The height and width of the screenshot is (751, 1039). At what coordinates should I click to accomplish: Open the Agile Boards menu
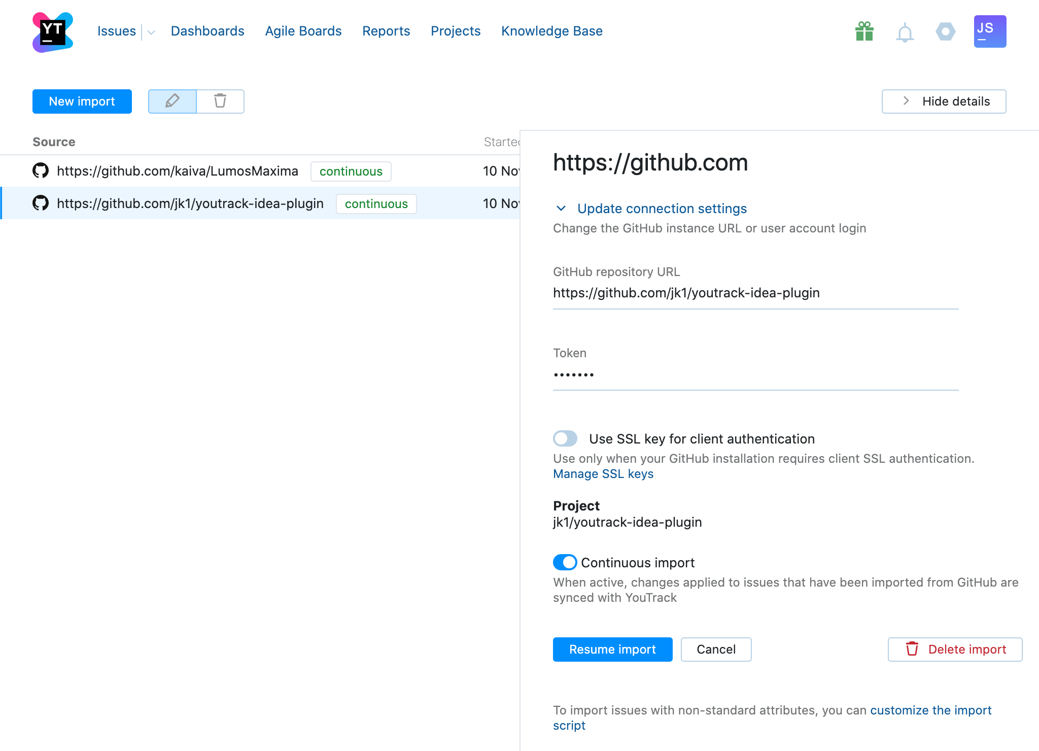tap(303, 31)
